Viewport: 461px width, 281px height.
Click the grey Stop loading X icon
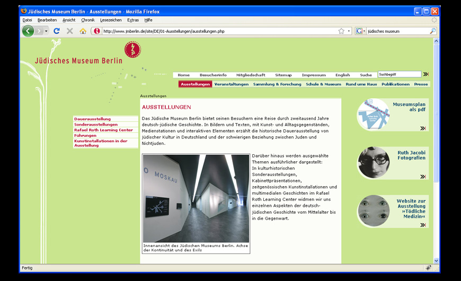point(69,31)
